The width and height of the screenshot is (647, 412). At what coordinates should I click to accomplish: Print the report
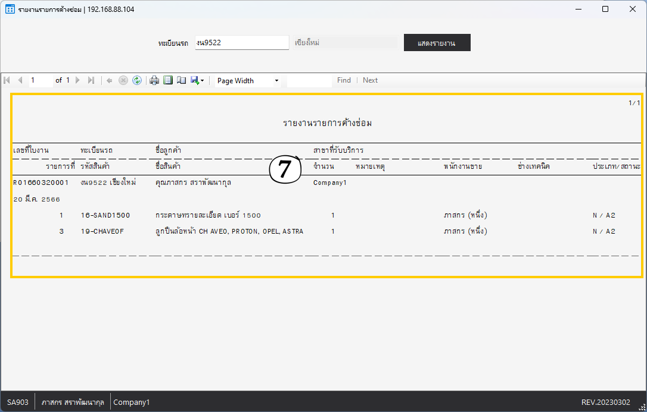[154, 80]
